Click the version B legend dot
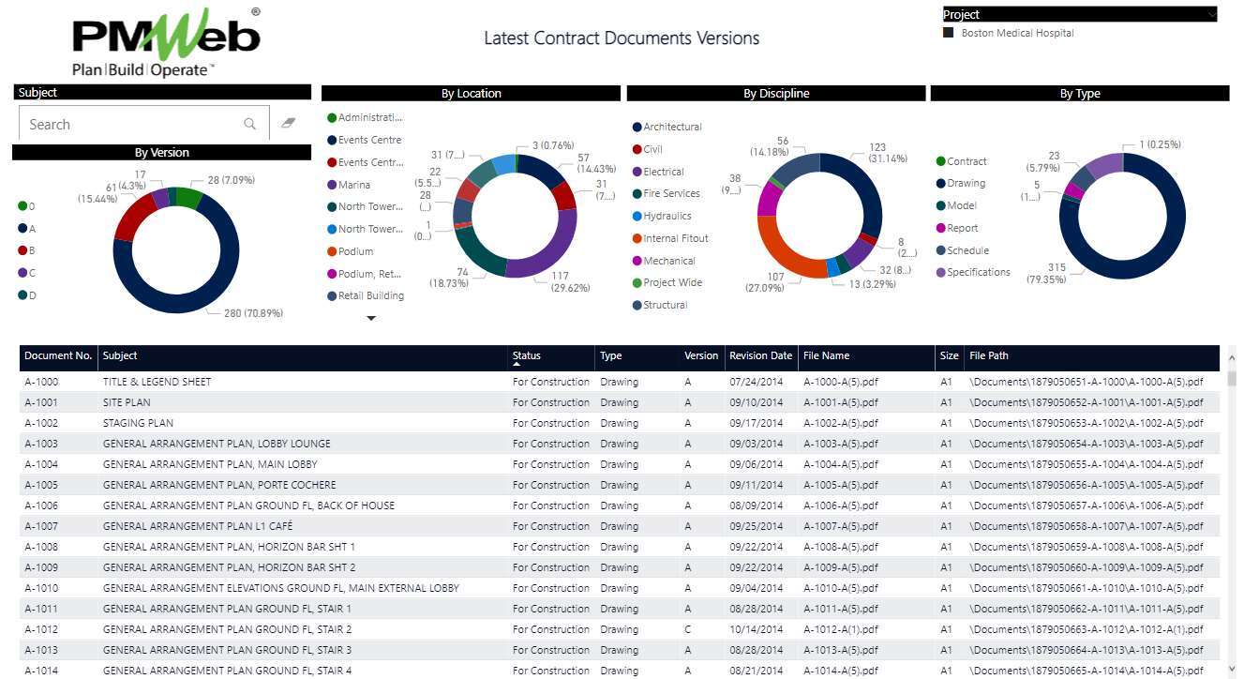 click(x=22, y=250)
